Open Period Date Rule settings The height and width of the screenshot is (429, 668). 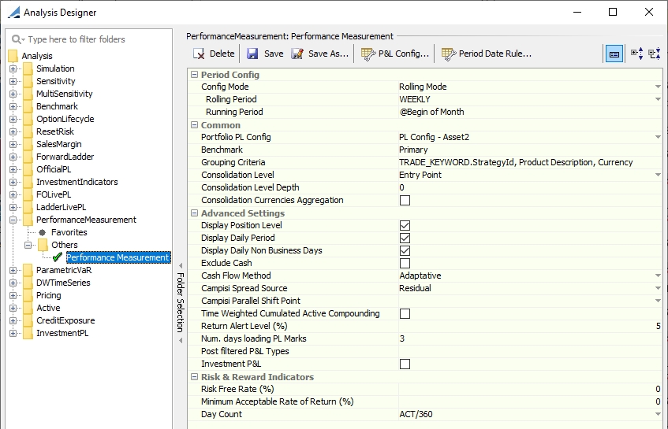(x=448, y=54)
